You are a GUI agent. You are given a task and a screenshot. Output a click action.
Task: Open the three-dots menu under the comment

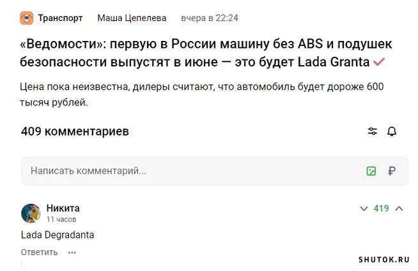(72, 252)
